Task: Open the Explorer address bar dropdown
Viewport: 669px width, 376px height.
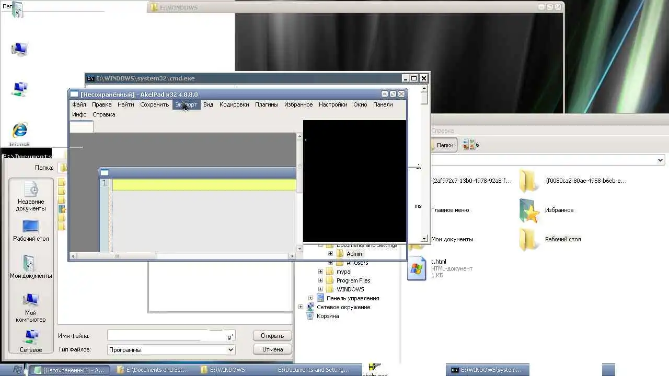Action: click(660, 160)
